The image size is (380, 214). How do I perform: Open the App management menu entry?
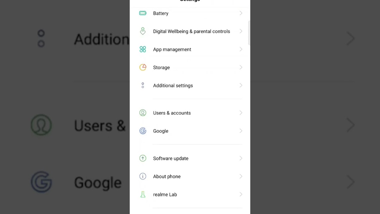tap(172, 49)
